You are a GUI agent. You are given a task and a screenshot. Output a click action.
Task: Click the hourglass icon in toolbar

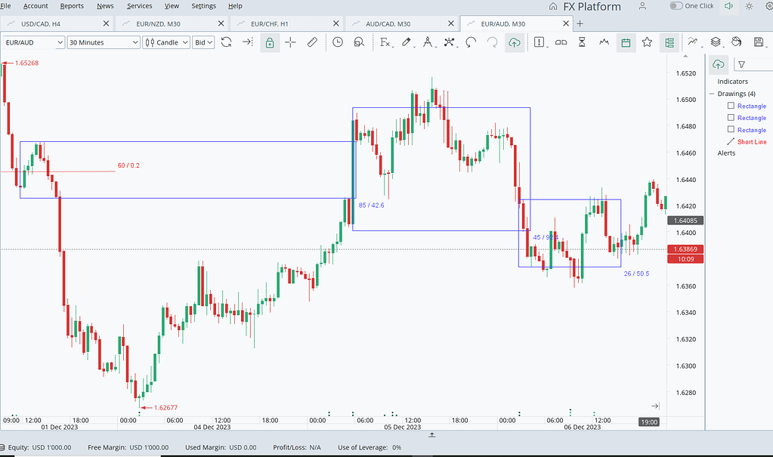click(x=582, y=42)
